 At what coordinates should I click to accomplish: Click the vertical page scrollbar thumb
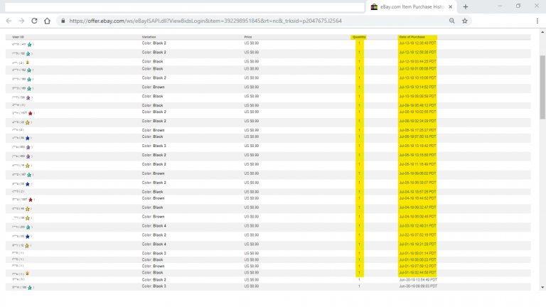[x=542, y=85]
